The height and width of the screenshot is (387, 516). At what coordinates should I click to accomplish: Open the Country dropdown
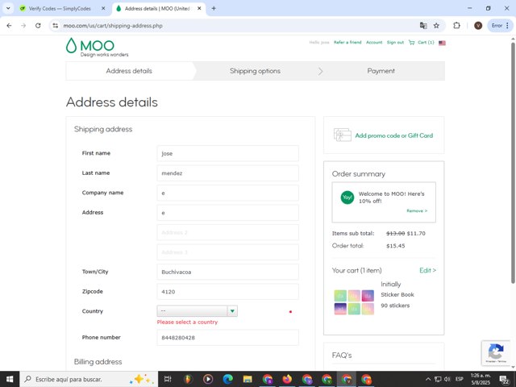click(x=197, y=311)
